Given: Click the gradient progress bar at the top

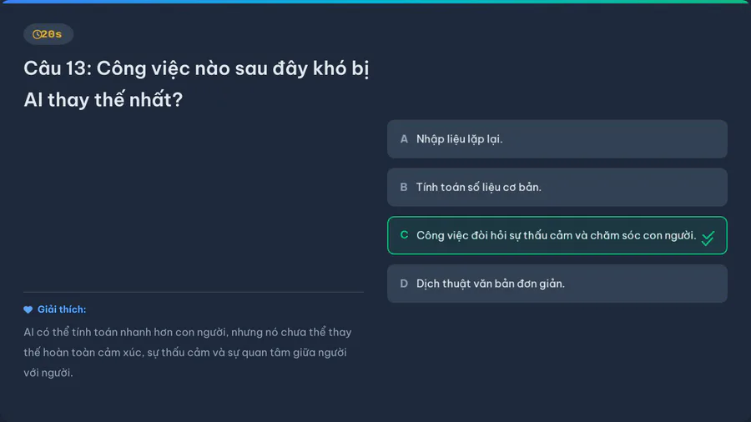Looking at the screenshot, I should click(375, 2).
